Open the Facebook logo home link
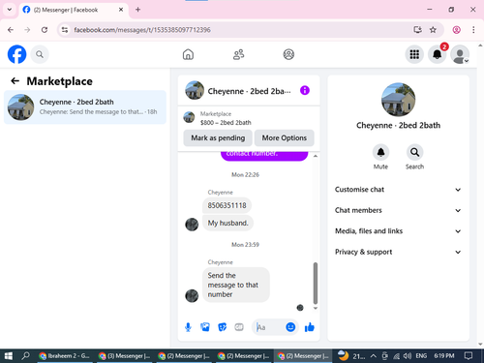Screen dimensions: 484x363 (x=16, y=54)
